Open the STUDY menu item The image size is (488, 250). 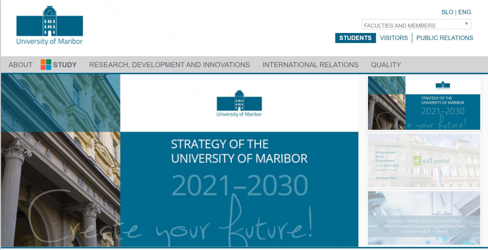coord(65,65)
